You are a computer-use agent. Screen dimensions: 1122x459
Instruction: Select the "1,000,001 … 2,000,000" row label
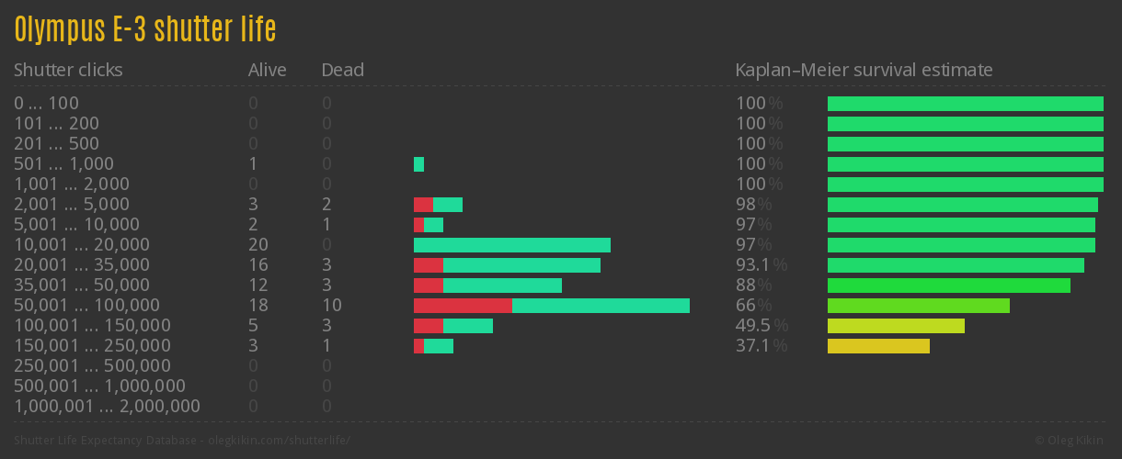107,407
